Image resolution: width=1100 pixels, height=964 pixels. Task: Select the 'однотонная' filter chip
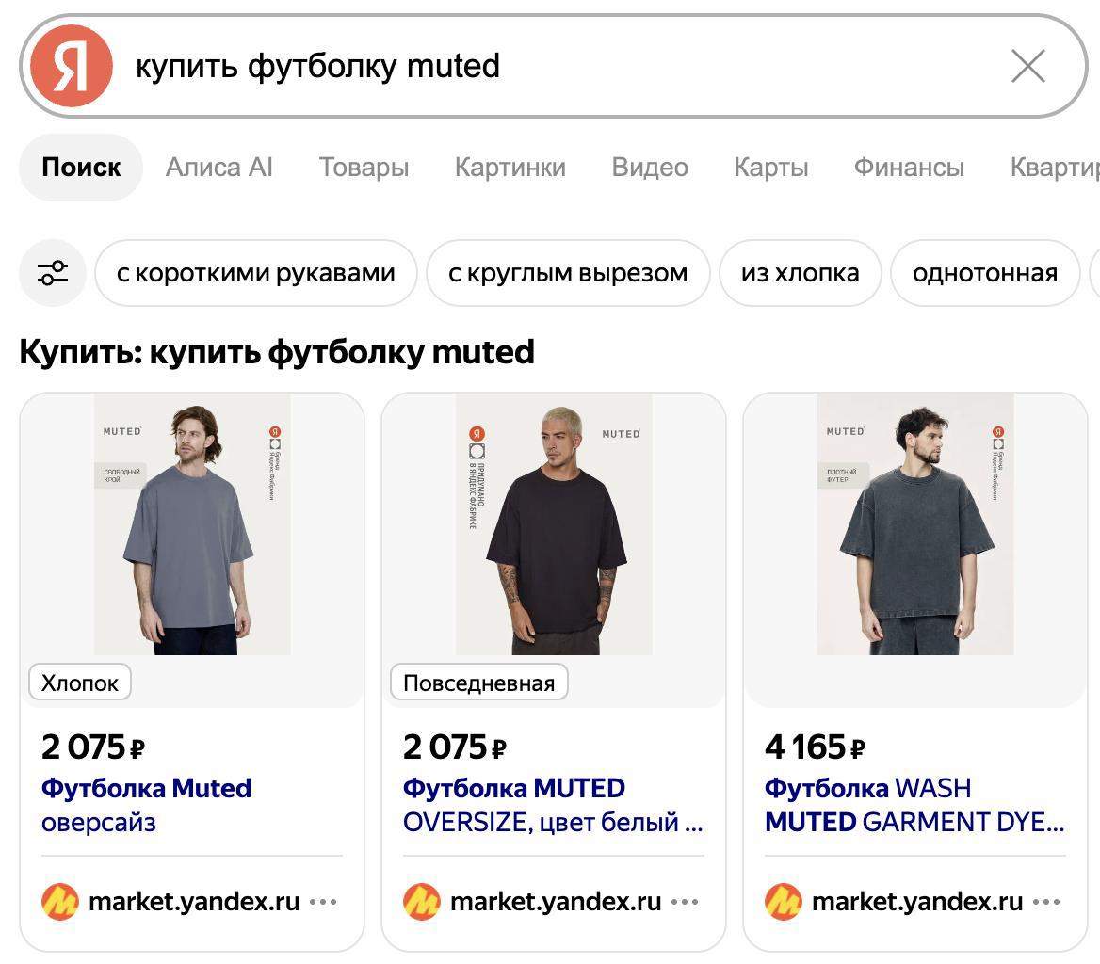(x=985, y=273)
